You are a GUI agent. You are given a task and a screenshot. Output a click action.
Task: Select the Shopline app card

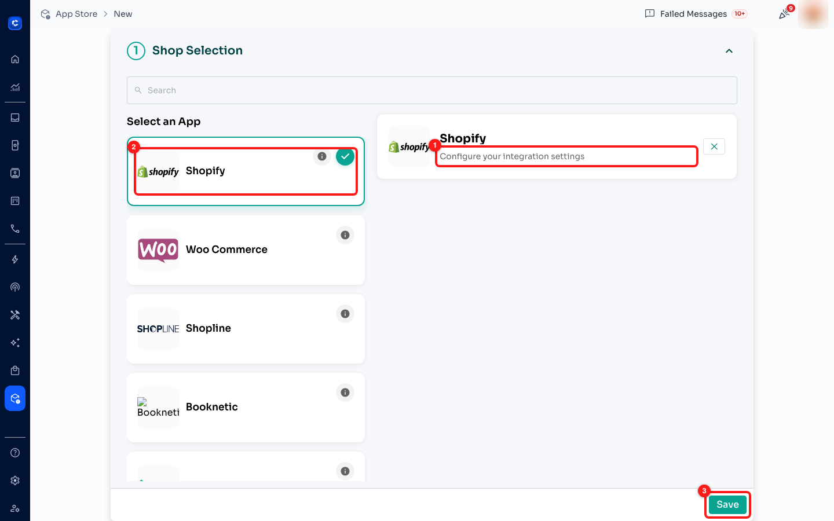(x=246, y=329)
